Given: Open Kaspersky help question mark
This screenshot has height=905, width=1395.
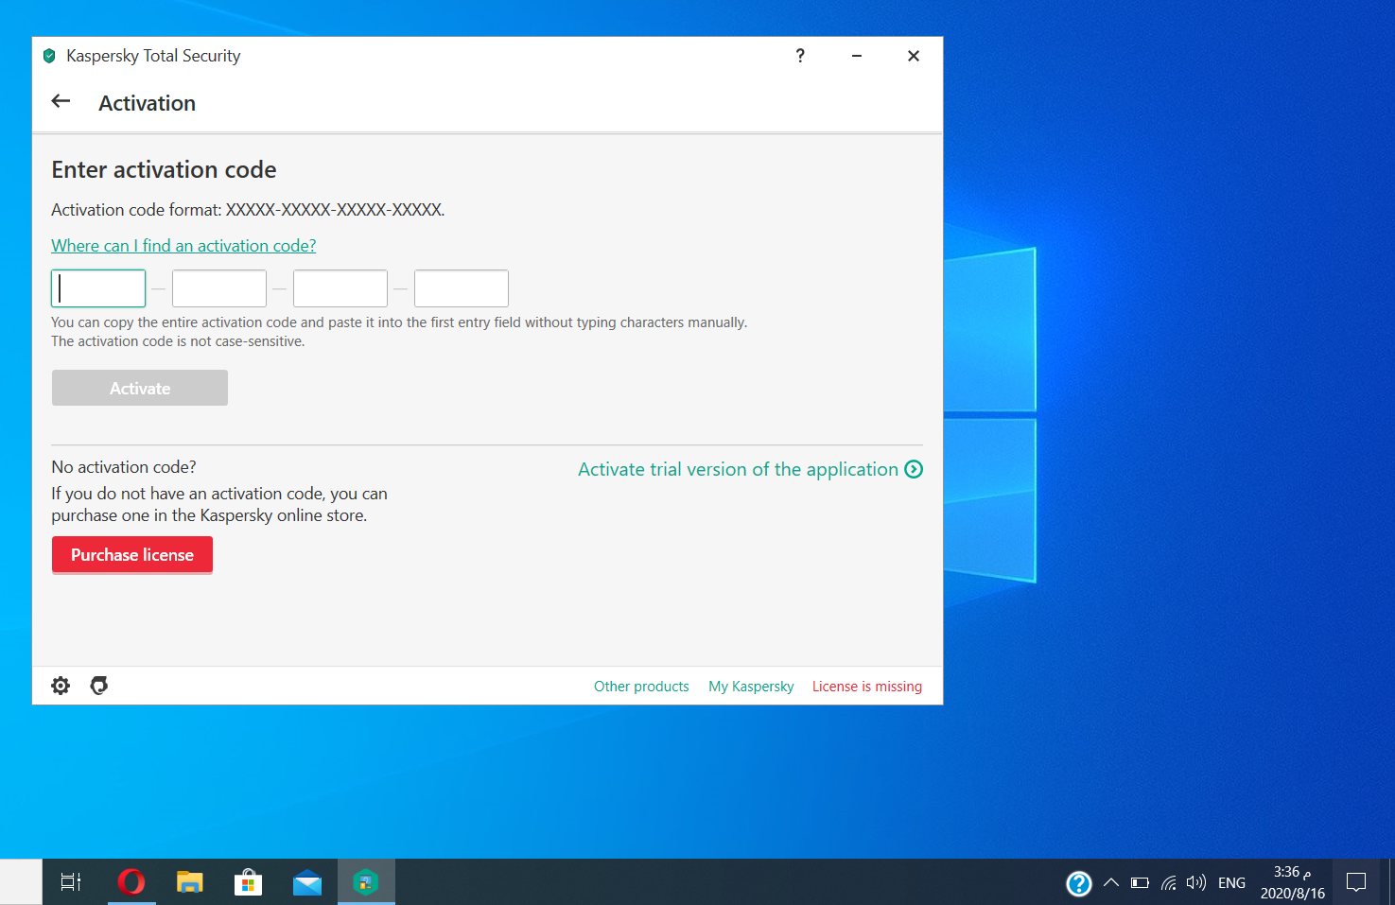Looking at the screenshot, I should [800, 56].
